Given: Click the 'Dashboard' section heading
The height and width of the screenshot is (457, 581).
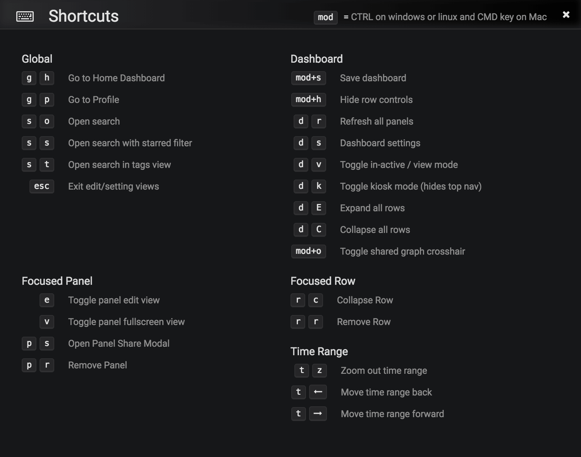Looking at the screenshot, I should [x=316, y=59].
